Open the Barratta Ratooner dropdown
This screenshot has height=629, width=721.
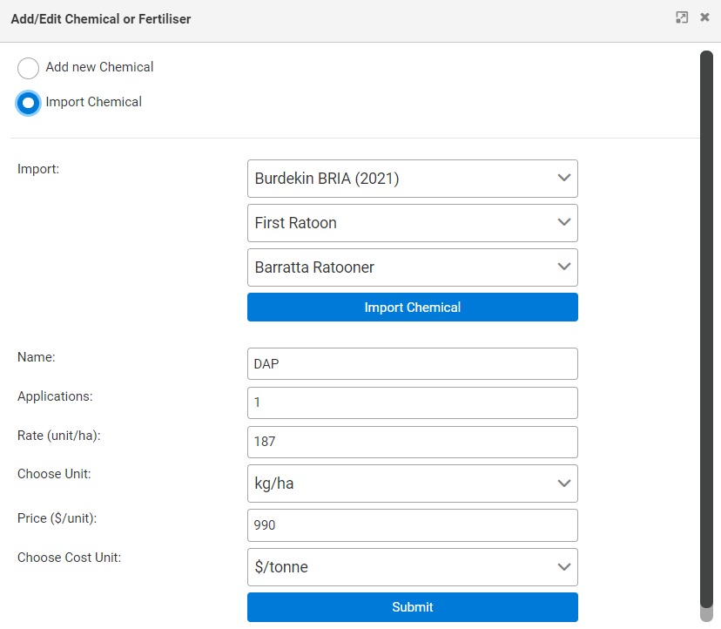tap(412, 267)
